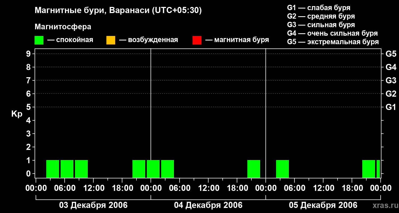399x213 pixels.
Task: Click the green bar just before 06:00 on 04 Декабря
Action: tap(168, 169)
